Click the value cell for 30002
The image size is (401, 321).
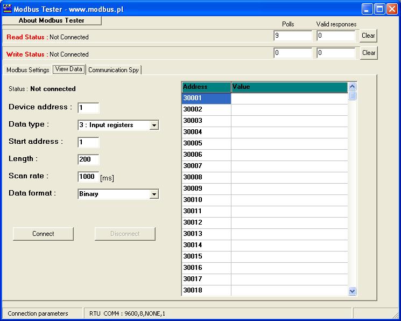point(289,109)
